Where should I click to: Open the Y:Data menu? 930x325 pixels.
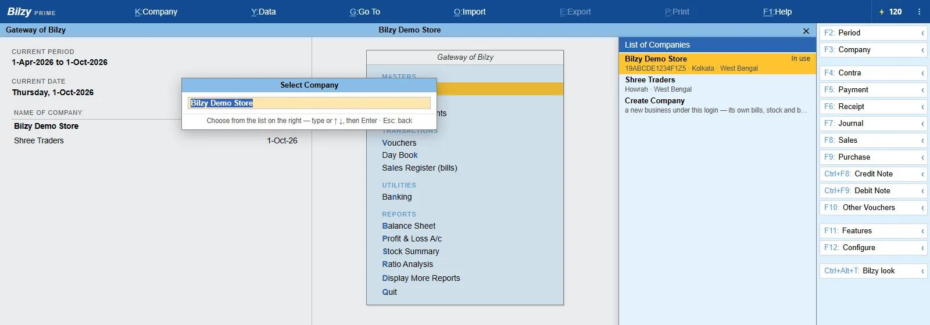[263, 12]
